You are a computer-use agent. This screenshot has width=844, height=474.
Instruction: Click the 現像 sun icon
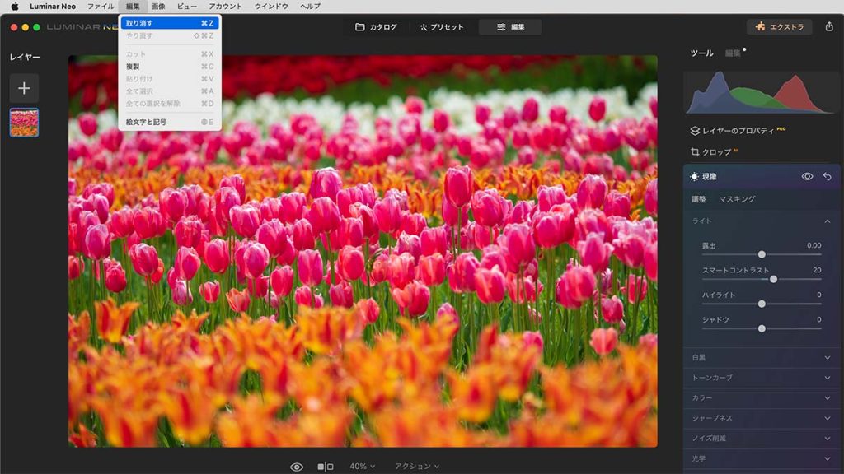click(x=694, y=177)
